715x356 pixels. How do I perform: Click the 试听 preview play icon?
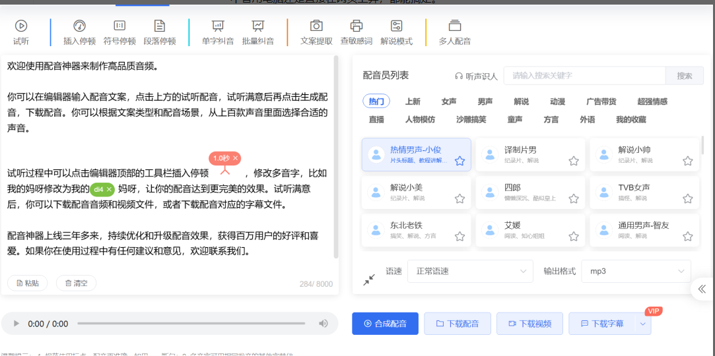pos(21,26)
